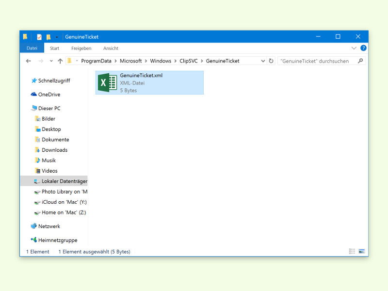Click ProgramData in the address path
The height and width of the screenshot is (291, 388).
[x=96, y=61]
